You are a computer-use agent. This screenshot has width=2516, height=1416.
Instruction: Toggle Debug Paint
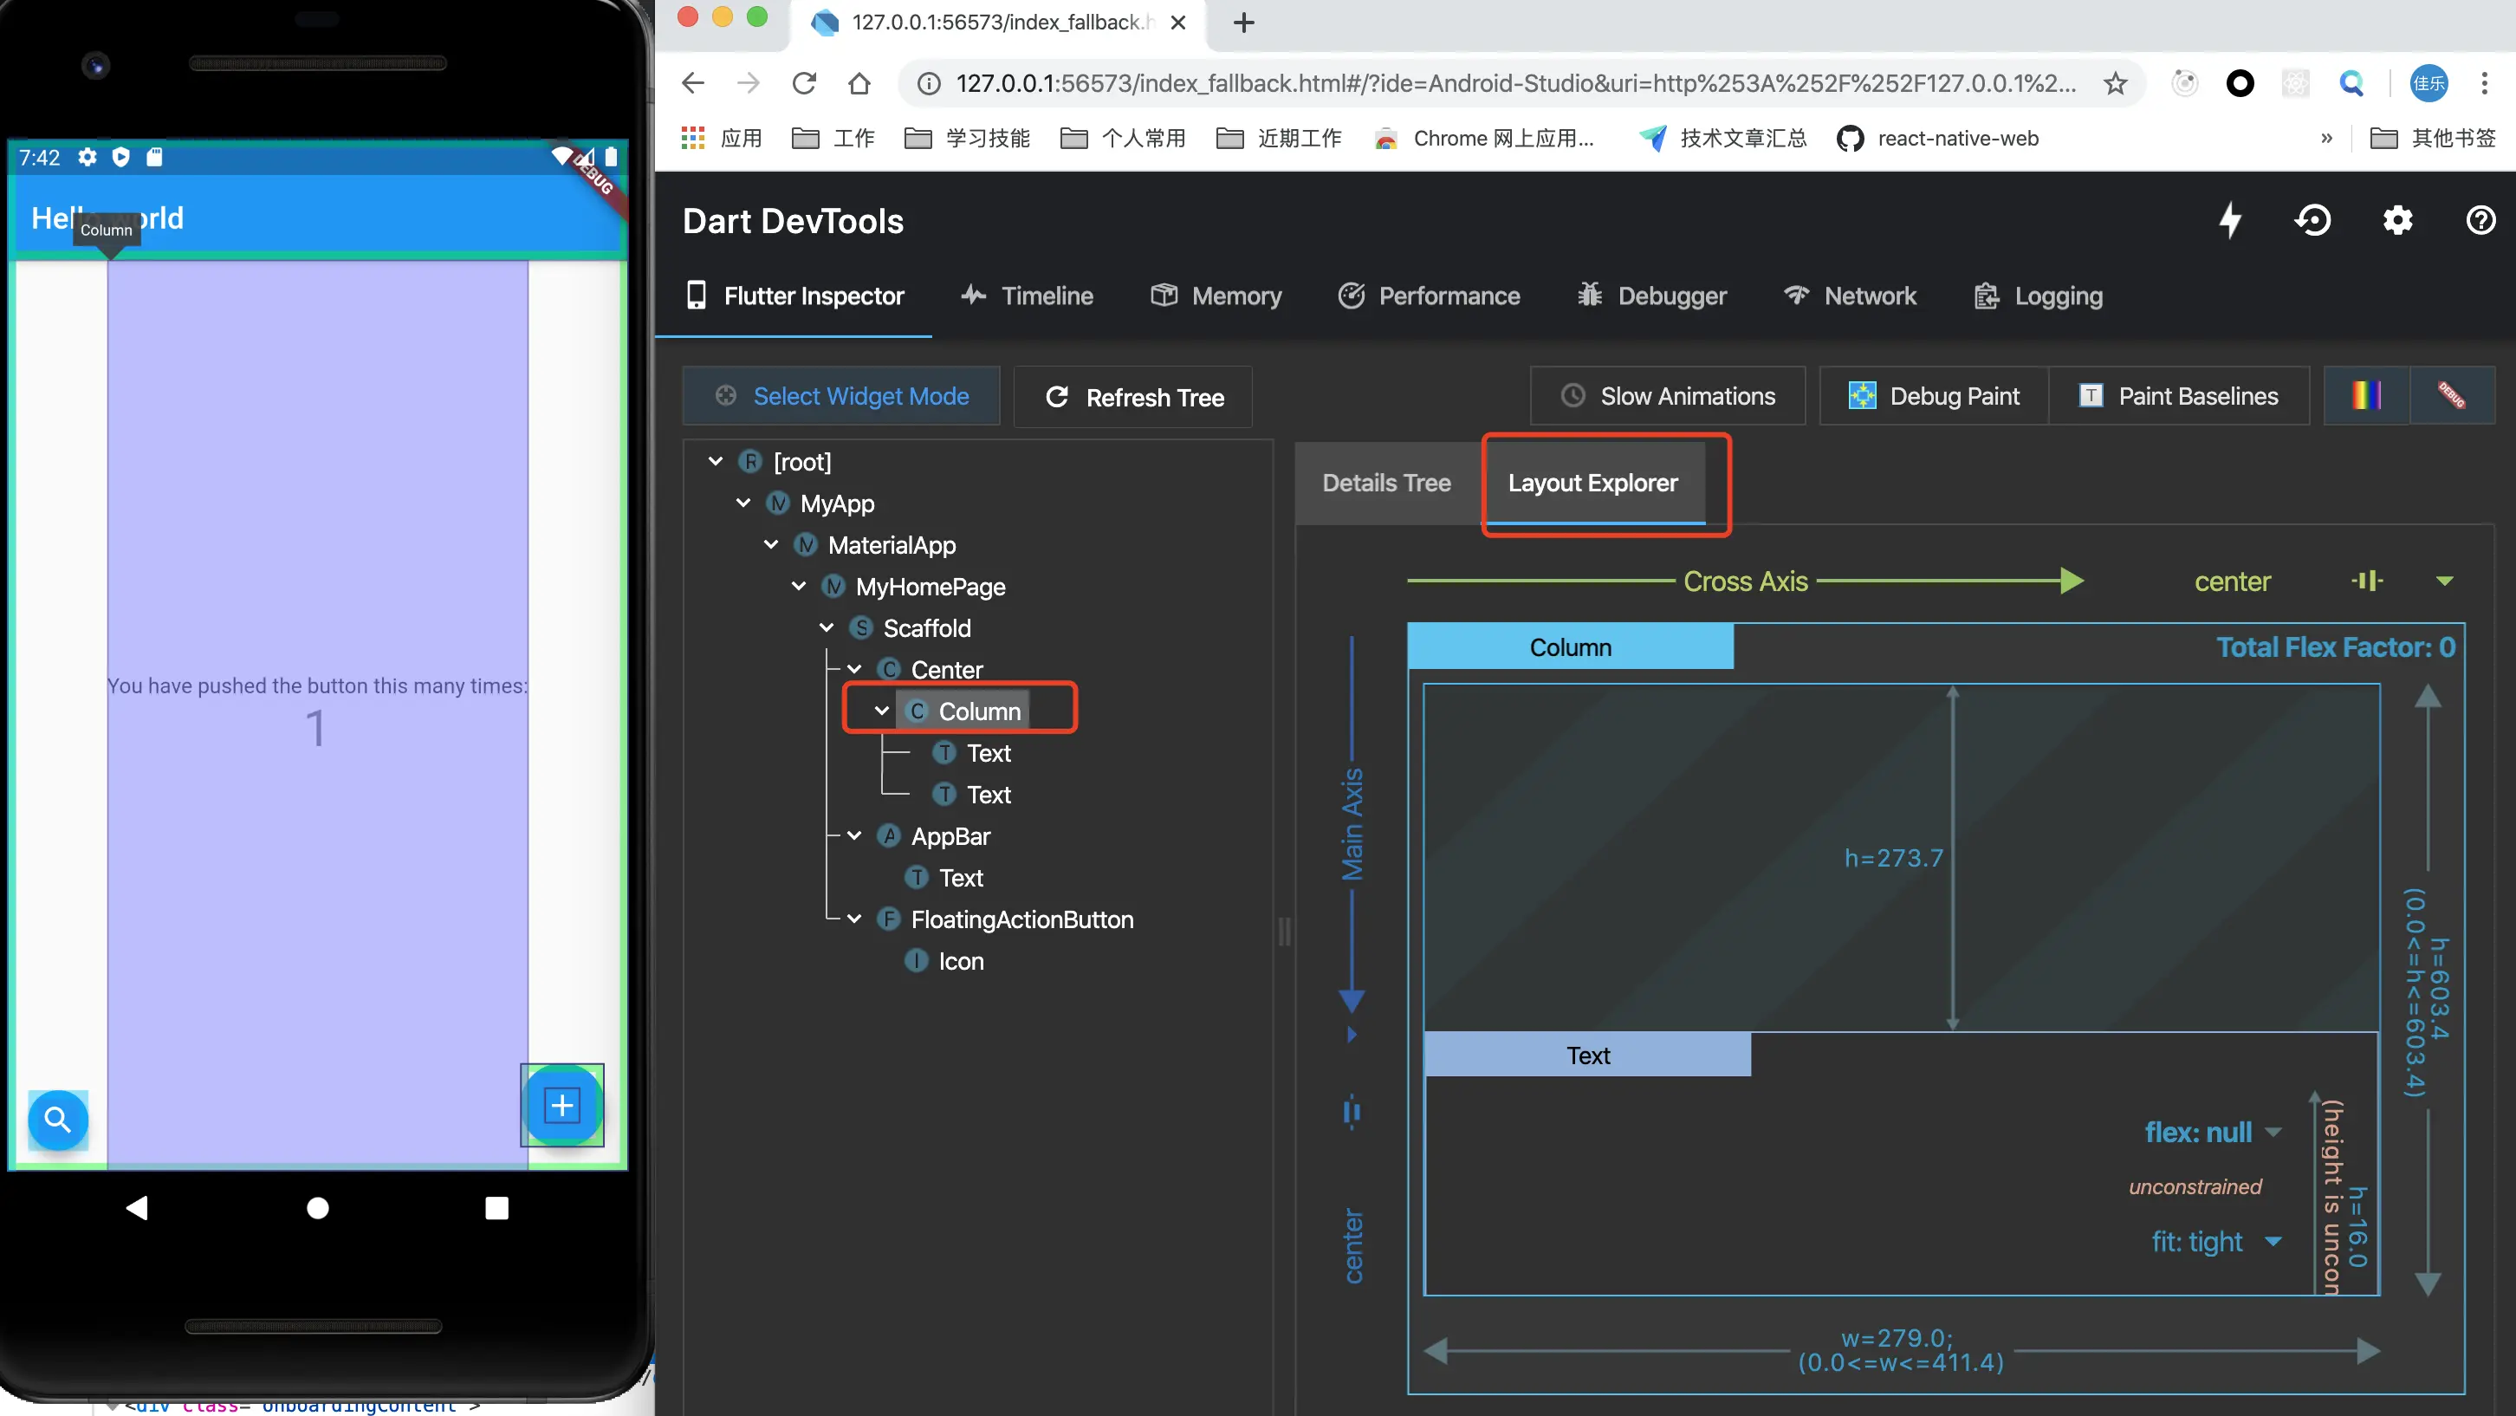(1934, 396)
